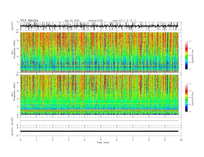Click the ch.3 flat signal line

(x=99, y=121)
